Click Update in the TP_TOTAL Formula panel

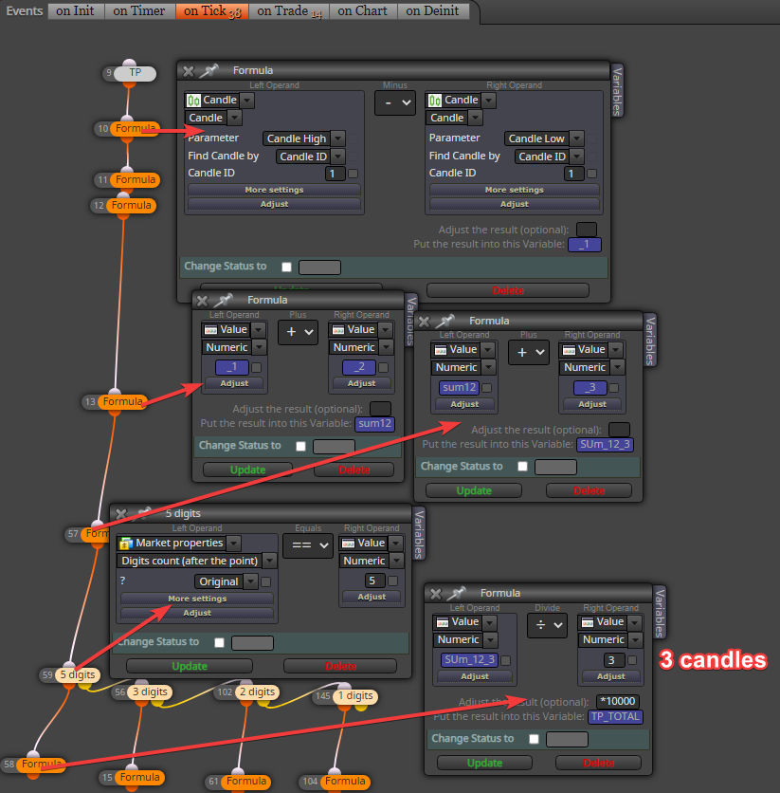(484, 764)
